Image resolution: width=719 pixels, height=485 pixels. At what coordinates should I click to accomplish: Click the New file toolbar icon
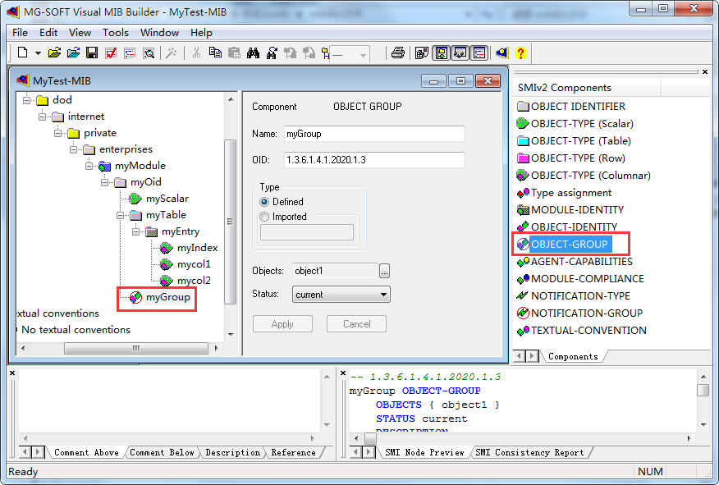(x=22, y=53)
